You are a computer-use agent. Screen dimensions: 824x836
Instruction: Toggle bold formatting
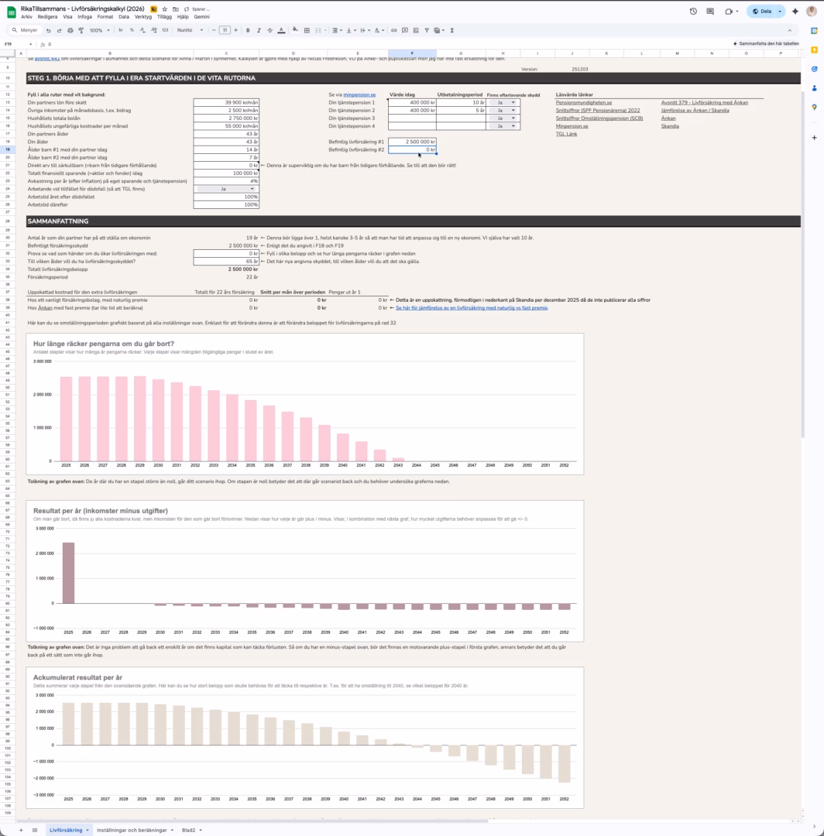tap(248, 30)
